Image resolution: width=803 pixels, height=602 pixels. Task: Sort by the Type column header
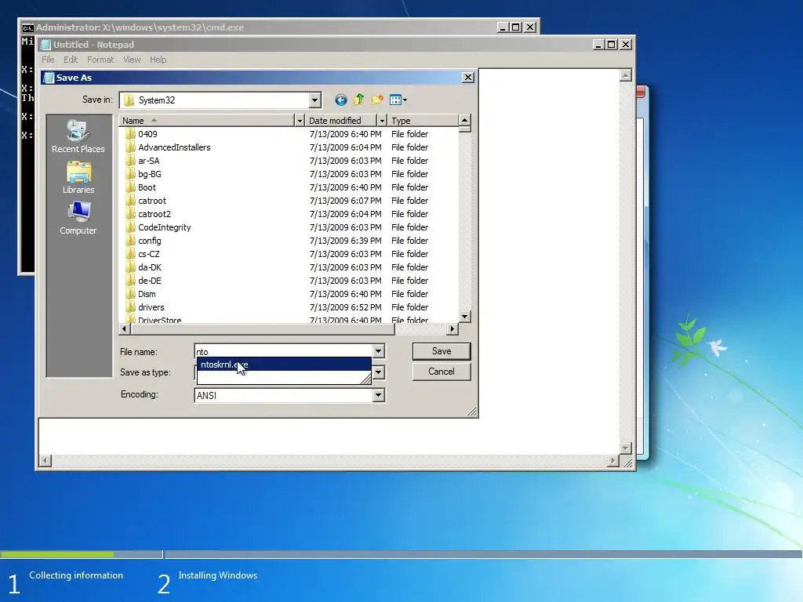[423, 120]
